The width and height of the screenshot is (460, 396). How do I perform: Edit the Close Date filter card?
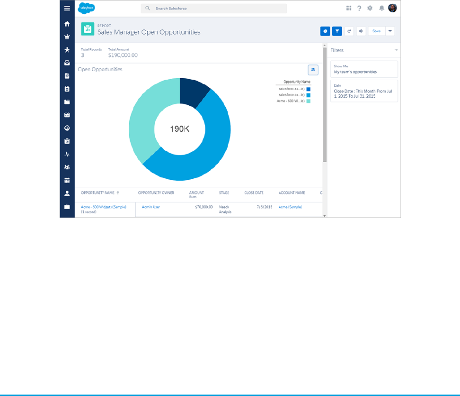click(364, 91)
